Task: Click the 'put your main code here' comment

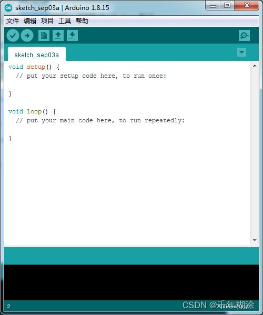Action: coord(100,121)
